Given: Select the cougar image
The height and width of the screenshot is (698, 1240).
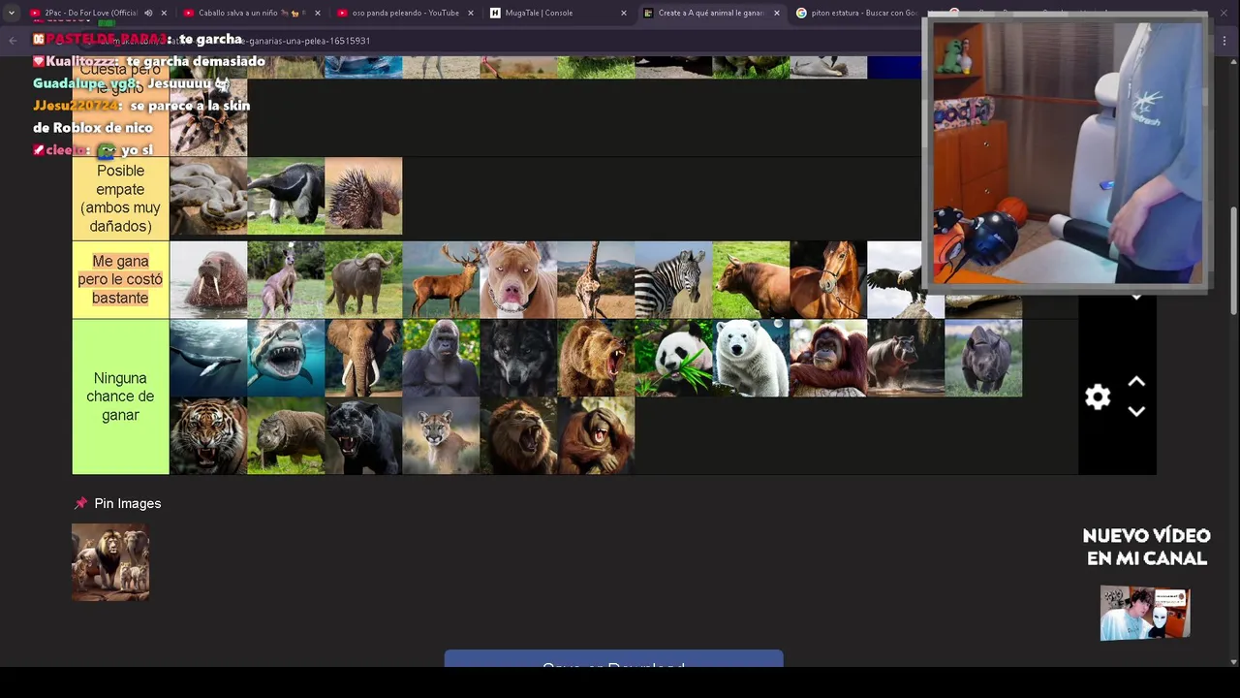Looking at the screenshot, I should tap(441, 435).
